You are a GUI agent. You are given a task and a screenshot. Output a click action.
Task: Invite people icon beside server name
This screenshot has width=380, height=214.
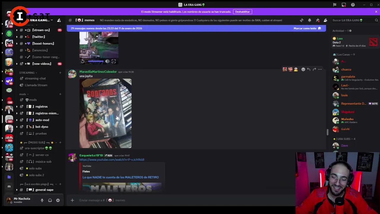click(x=59, y=20)
